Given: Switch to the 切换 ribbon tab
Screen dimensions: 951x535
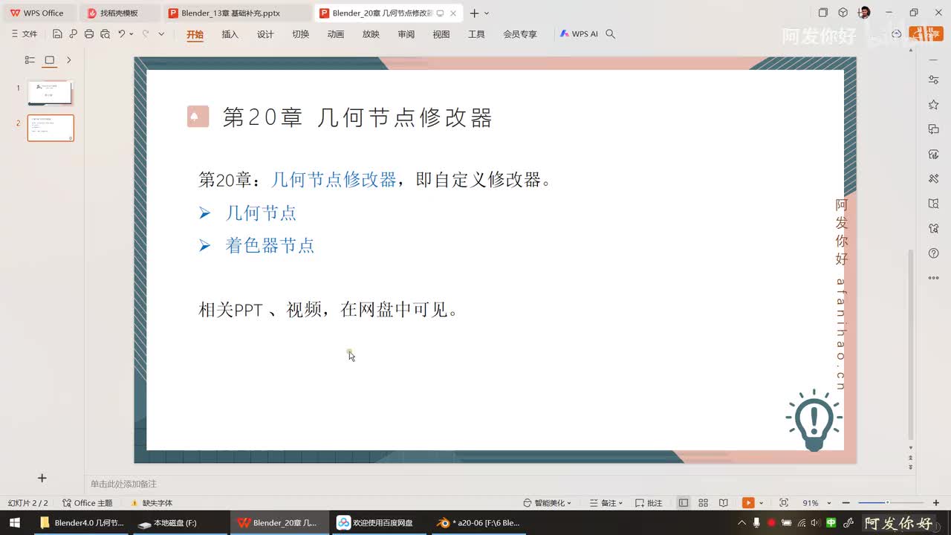Looking at the screenshot, I should point(300,34).
